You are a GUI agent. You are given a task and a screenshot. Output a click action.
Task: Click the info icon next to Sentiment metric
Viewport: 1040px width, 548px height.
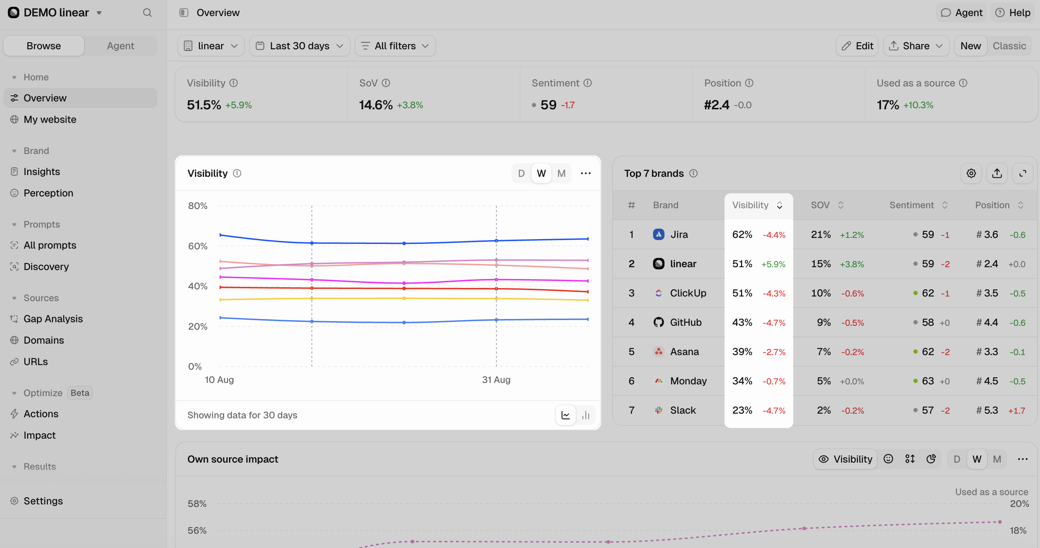(588, 83)
